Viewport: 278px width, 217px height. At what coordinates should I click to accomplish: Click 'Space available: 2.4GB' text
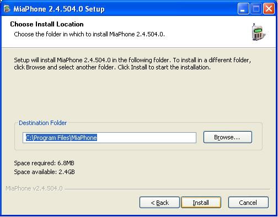pos(44,172)
